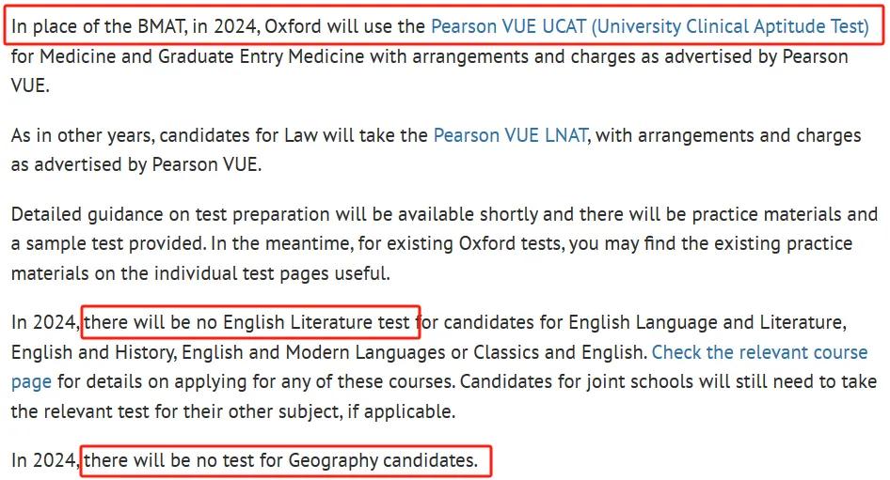Click the words 'a sample test provided'
The height and width of the screenshot is (480, 890).
pos(108,243)
